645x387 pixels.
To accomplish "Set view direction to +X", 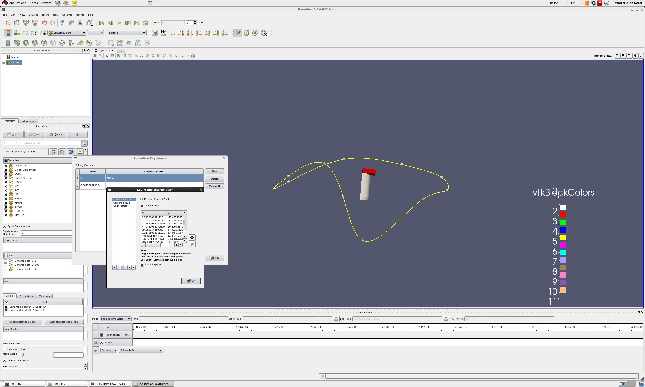I will click(181, 33).
